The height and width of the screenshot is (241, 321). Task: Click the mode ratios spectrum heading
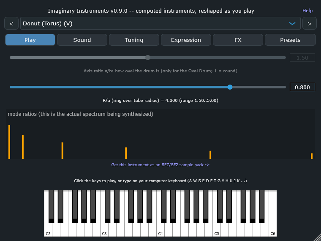click(x=80, y=114)
